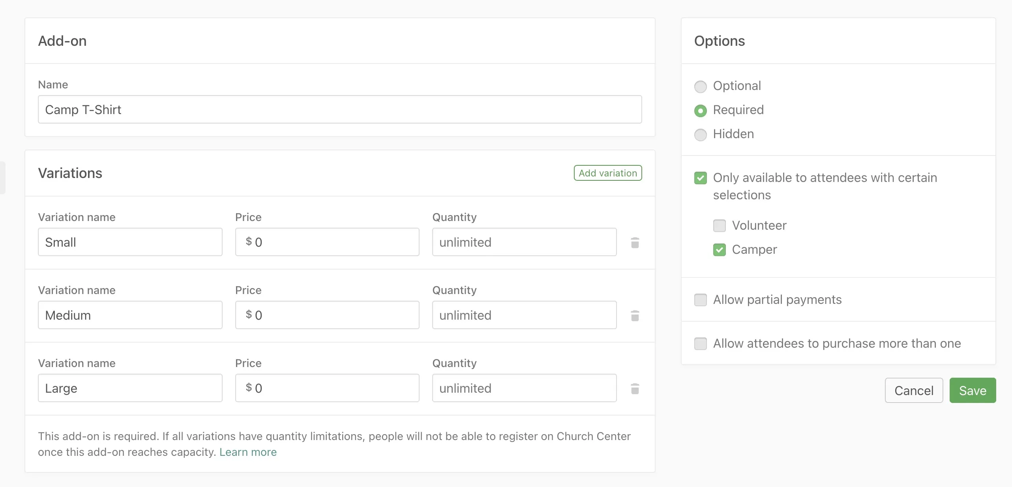The height and width of the screenshot is (487, 1012).
Task: Enable Allow attendees to purchase more than one
Action: tap(700, 344)
